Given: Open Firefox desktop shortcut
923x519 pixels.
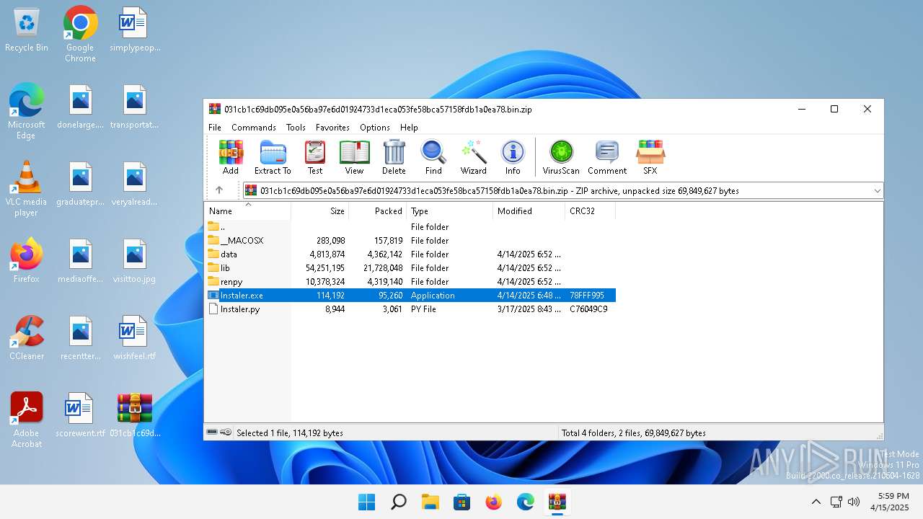Looking at the screenshot, I should coord(26,260).
